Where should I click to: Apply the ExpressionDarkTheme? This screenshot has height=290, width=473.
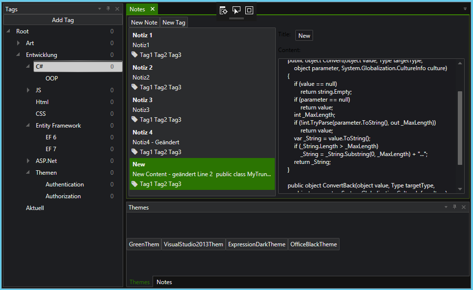point(257,244)
